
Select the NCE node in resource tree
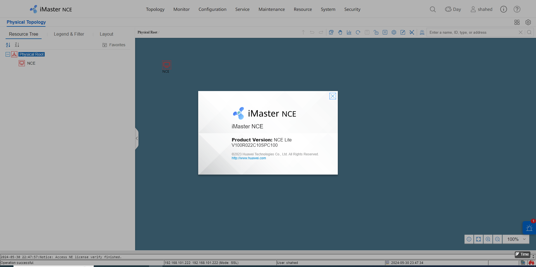(31, 63)
